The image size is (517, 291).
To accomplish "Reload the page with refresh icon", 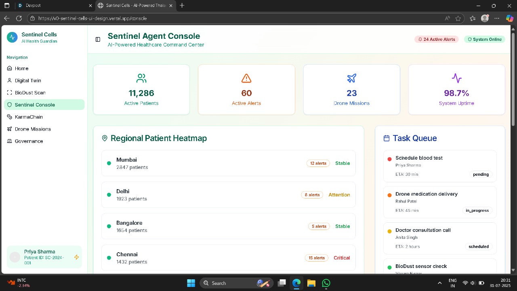I will 19,18.
